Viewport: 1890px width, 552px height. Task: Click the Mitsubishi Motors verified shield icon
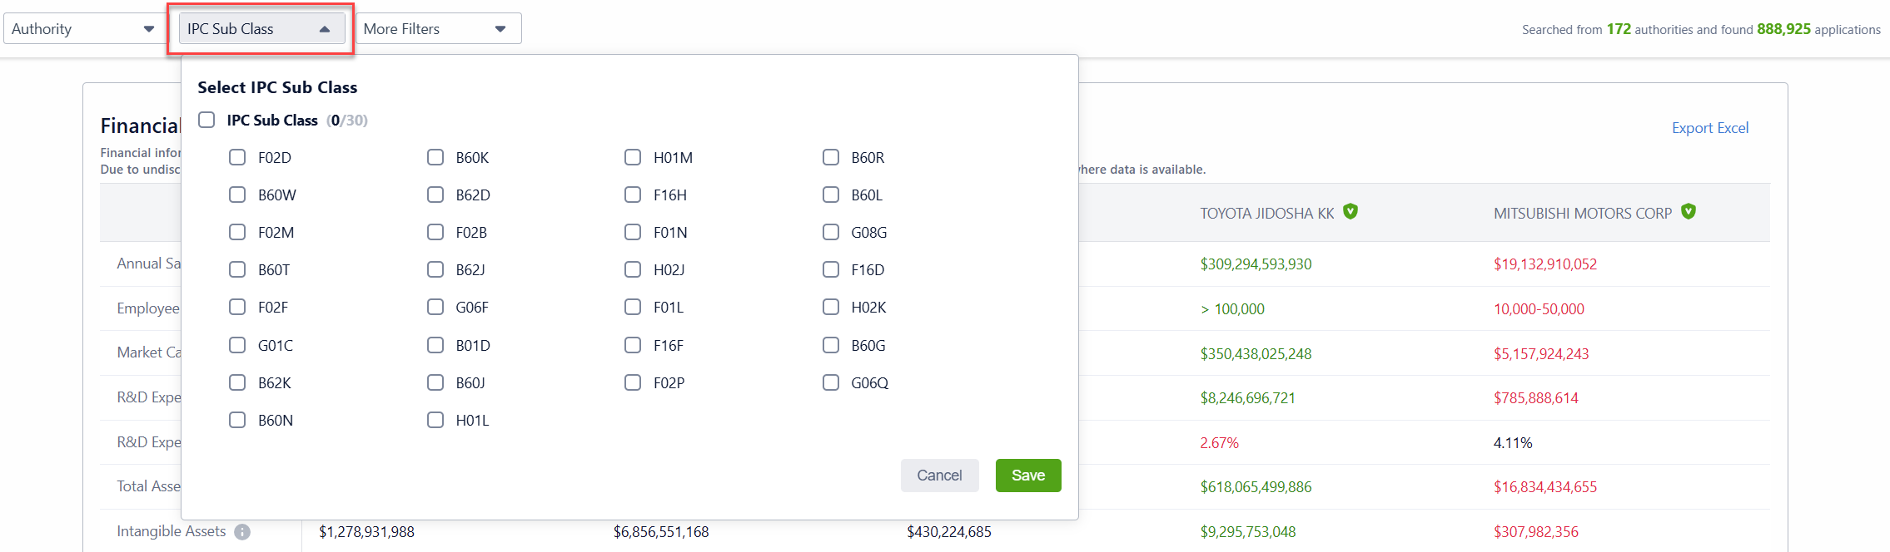[1689, 212]
